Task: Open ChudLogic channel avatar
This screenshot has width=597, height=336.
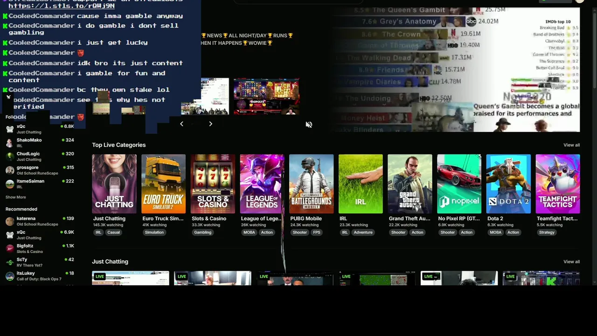Action: pyautogui.click(x=10, y=156)
